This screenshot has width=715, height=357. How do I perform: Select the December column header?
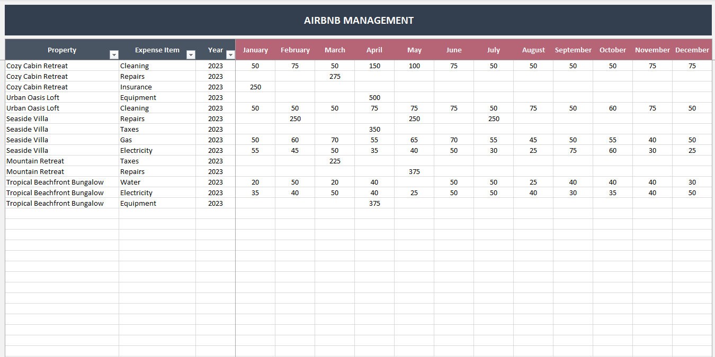692,50
